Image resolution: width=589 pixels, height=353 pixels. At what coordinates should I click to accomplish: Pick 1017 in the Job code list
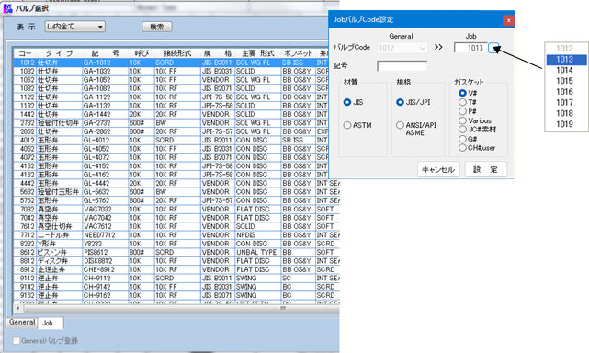tap(566, 103)
